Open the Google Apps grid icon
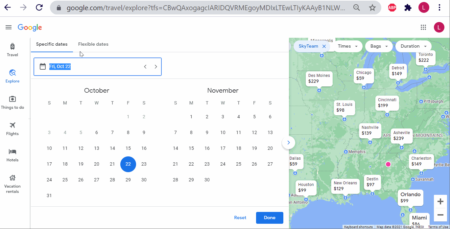This screenshot has height=229, width=450. pos(423,27)
